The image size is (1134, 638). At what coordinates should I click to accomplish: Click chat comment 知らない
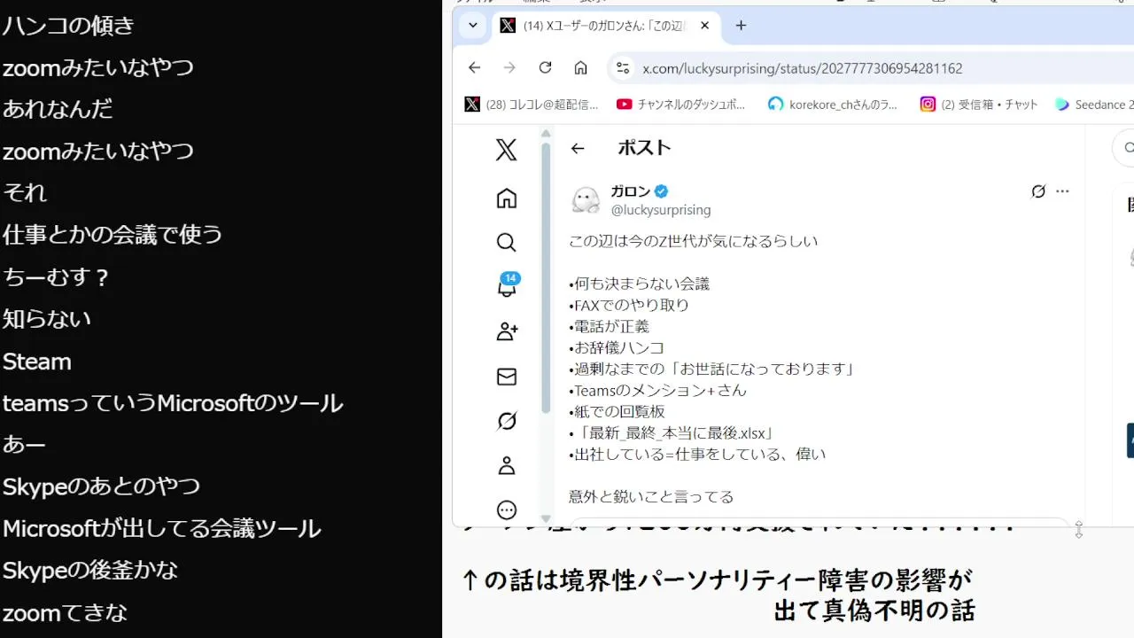point(47,319)
